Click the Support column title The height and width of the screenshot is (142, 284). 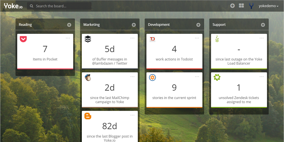pos(219,25)
